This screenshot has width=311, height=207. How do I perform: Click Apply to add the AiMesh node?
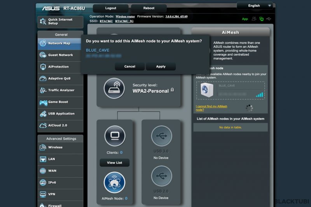[161, 66]
